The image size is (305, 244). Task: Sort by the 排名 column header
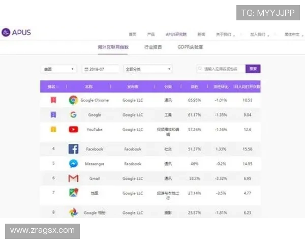click(x=52, y=86)
